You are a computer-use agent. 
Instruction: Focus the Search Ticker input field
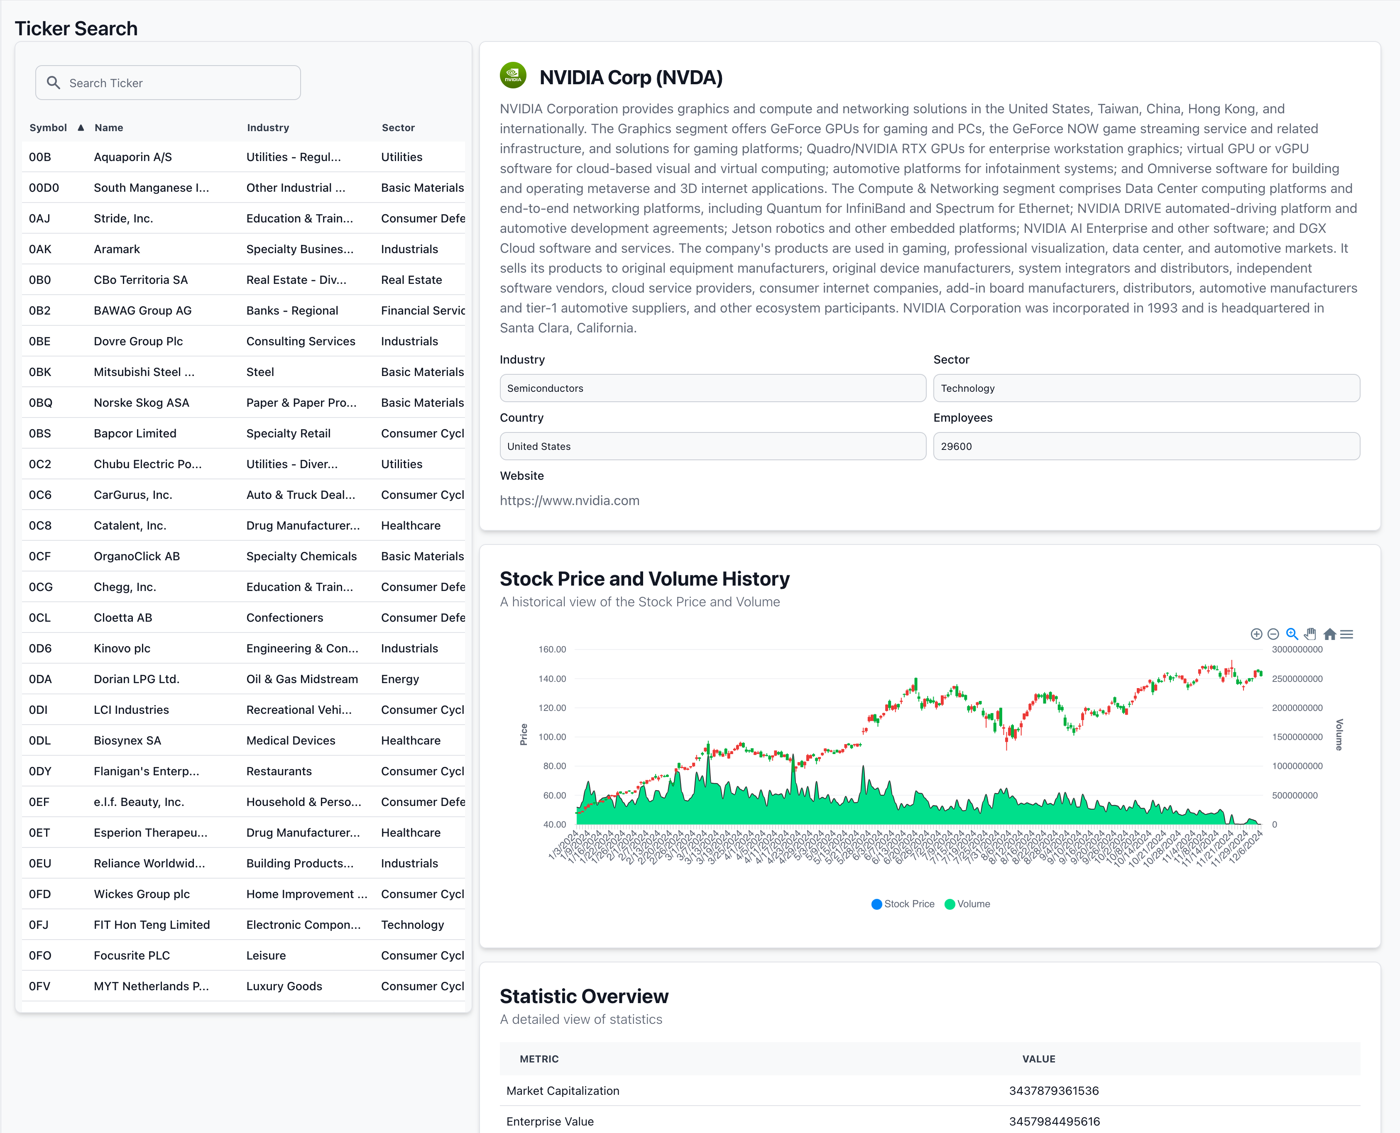point(168,83)
